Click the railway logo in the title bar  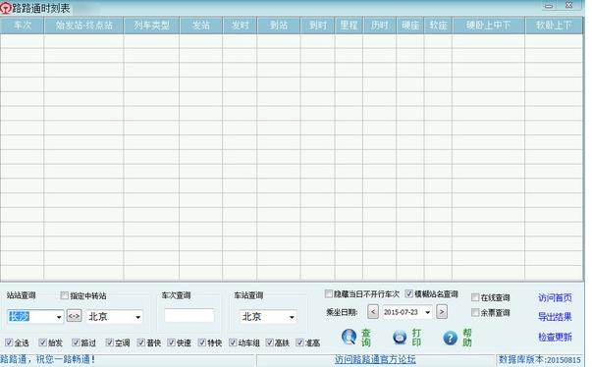coord(6,8)
